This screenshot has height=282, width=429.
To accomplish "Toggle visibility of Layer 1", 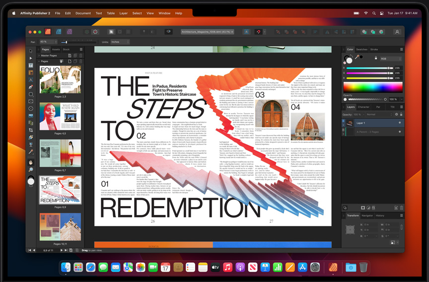I will coord(399,123).
